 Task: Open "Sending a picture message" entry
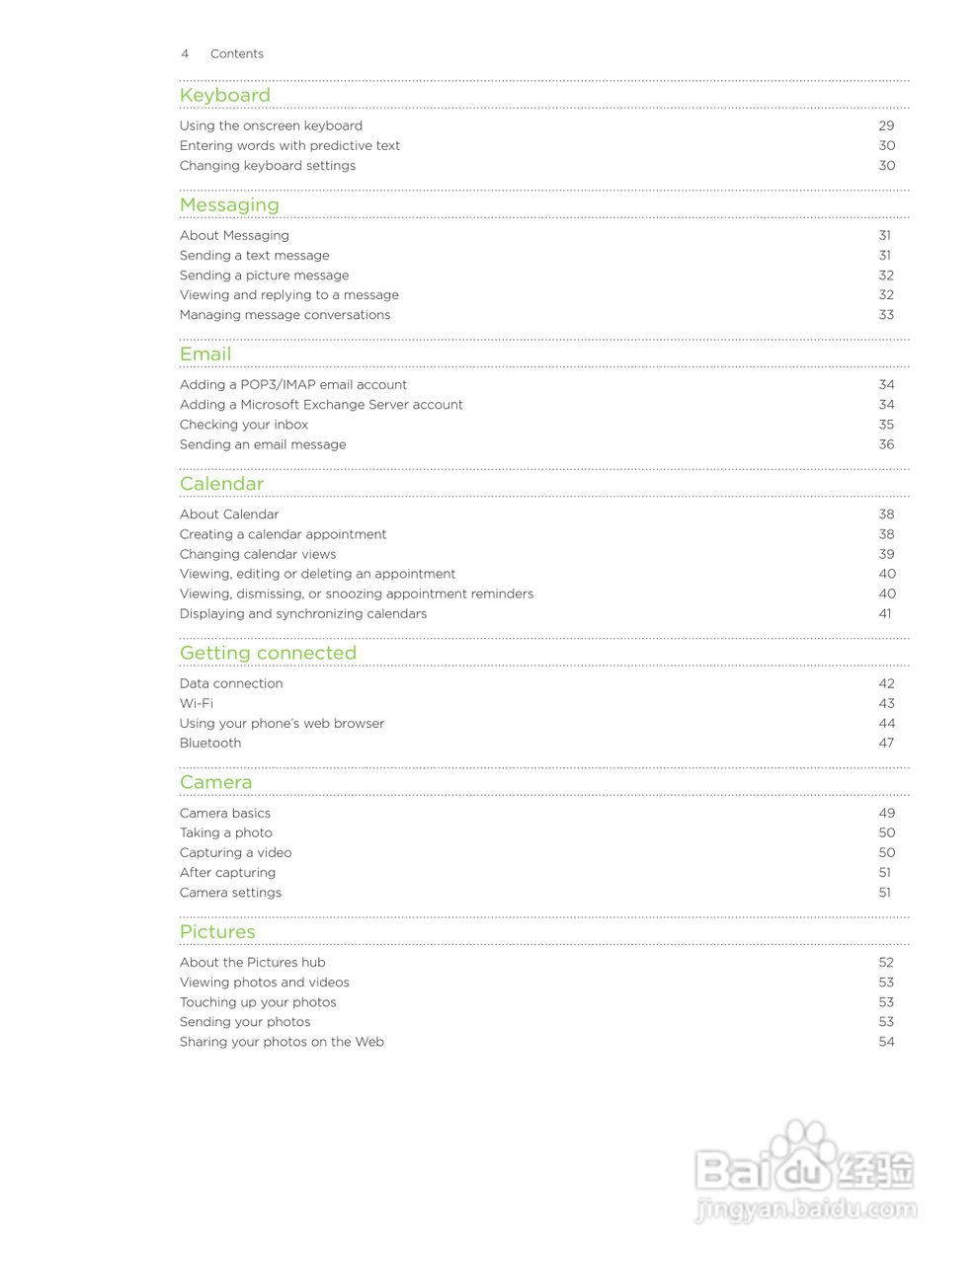[264, 276]
